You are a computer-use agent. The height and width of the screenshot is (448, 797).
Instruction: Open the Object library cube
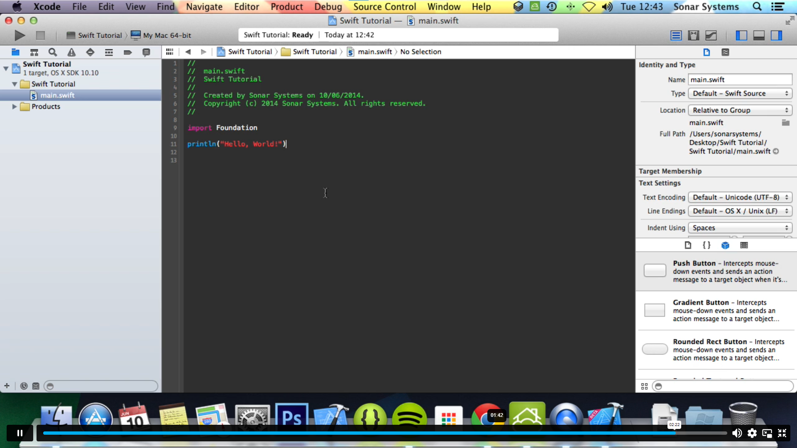coord(725,245)
